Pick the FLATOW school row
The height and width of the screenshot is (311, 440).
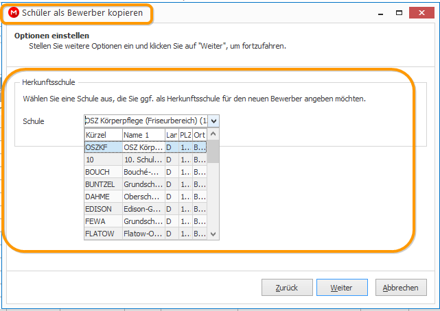pyautogui.click(x=146, y=234)
